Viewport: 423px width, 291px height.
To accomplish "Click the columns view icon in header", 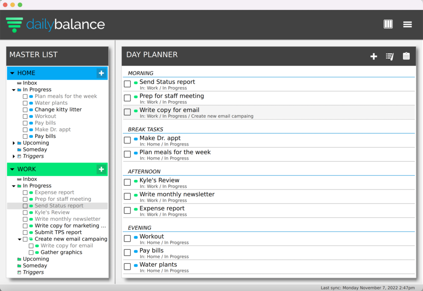I will click(388, 24).
